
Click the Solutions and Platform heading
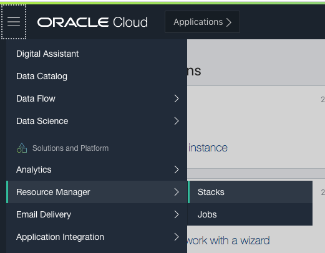point(70,148)
